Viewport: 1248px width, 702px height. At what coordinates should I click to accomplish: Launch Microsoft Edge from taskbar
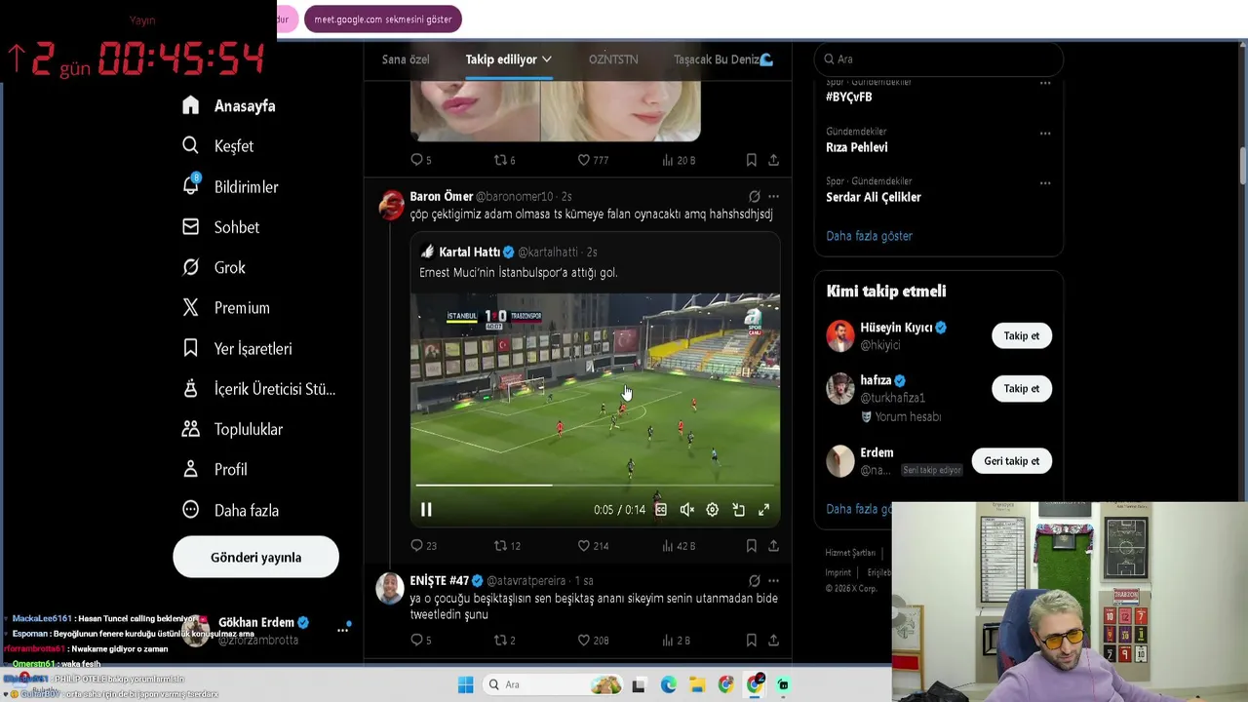tap(668, 685)
